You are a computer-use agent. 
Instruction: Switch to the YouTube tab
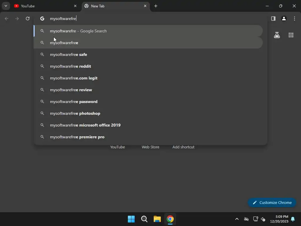pos(46,6)
